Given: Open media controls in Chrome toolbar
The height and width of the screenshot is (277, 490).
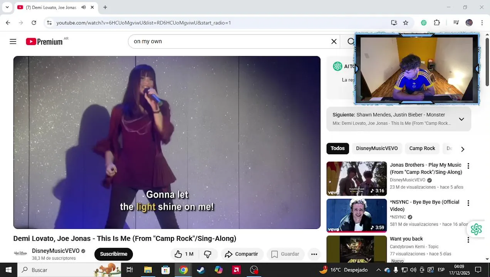Looking at the screenshot, I should [x=456, y=23].
